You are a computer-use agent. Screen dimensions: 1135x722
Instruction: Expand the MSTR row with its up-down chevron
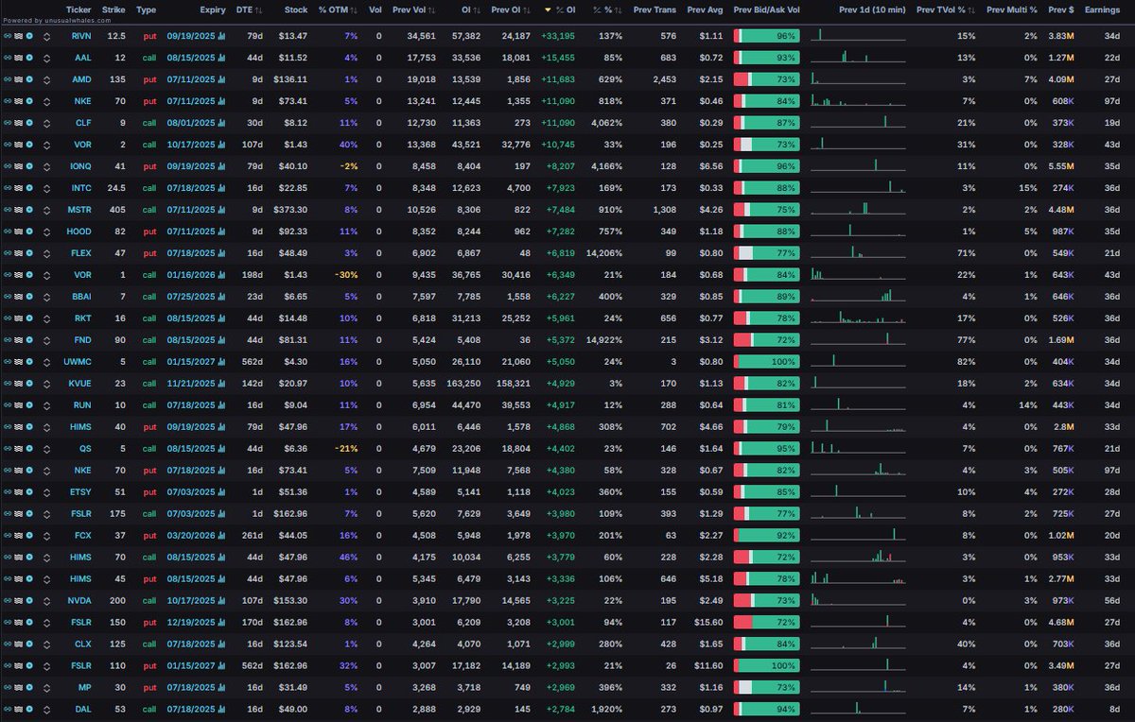coord(47,209)
